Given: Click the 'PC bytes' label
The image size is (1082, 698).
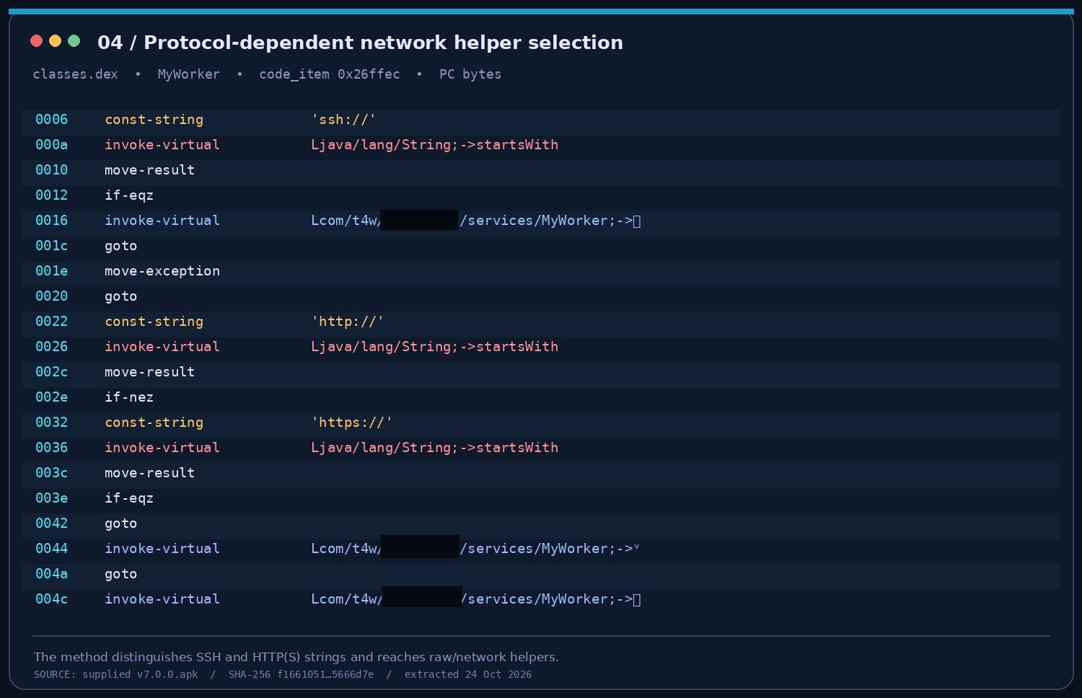Looking at the screenshot, I should click(x=470, y=74).
